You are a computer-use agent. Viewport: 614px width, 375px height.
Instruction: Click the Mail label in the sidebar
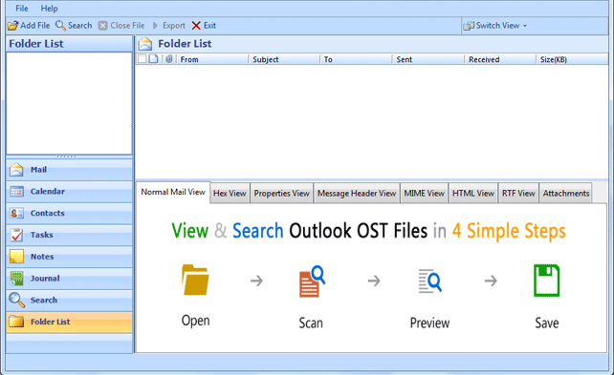(x=39, y=170)
